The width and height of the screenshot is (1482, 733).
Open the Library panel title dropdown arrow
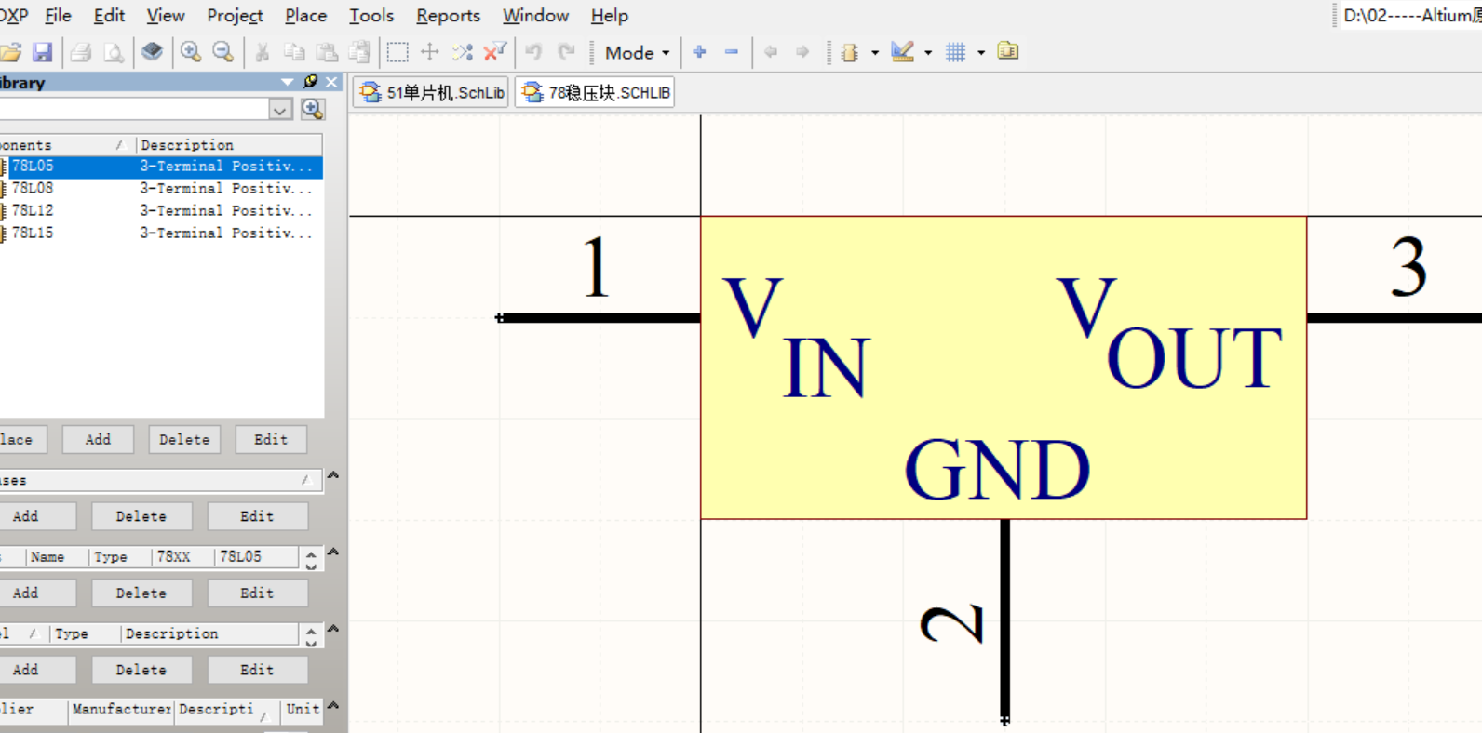pos(288,82)
